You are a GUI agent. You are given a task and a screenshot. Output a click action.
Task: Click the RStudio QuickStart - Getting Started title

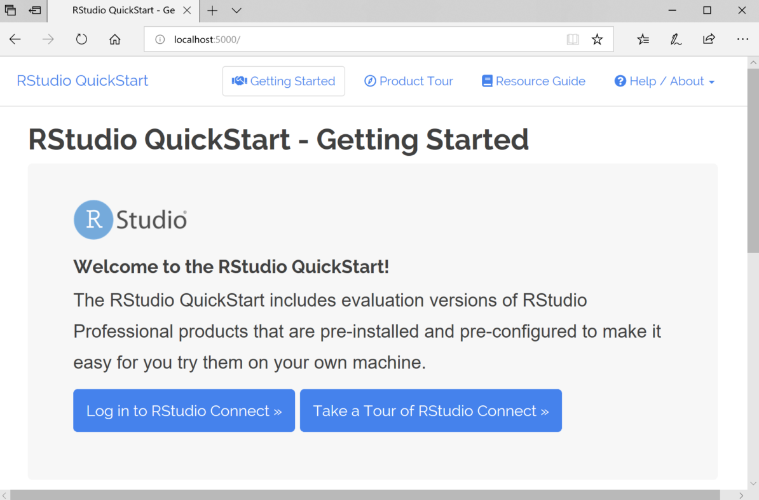pyautogui.click(x=278, y=139)
